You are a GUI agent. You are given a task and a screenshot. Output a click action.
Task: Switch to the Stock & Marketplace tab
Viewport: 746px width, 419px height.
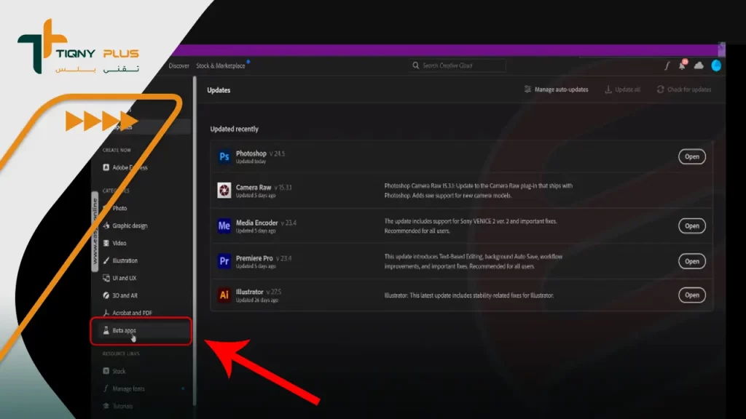tap(221, 65)
